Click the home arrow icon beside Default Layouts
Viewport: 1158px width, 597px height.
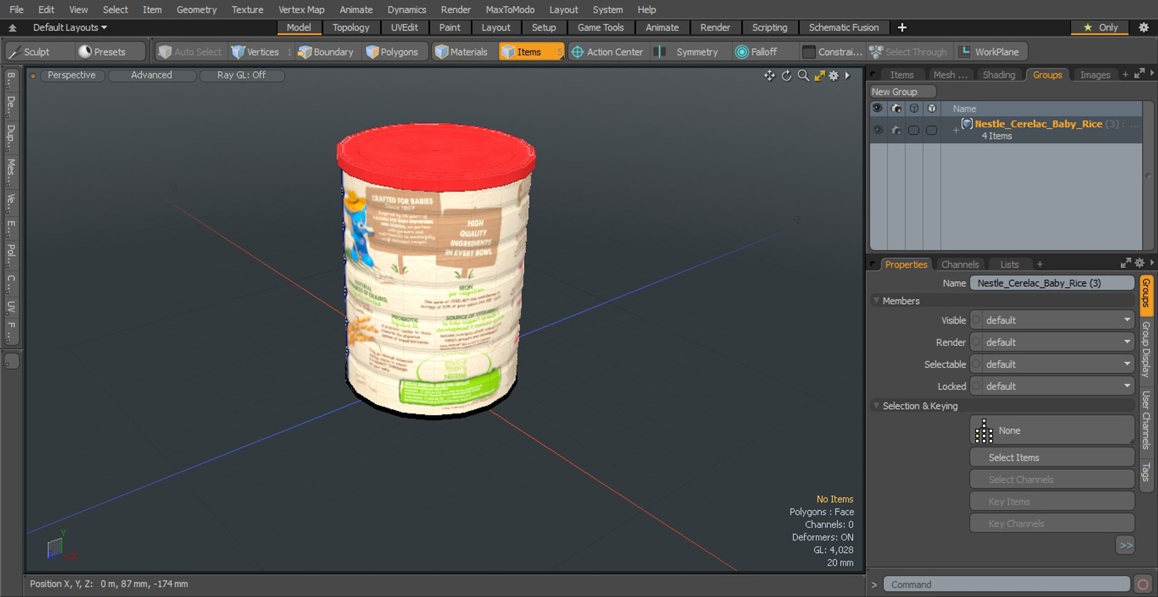[x=12, y=28]
